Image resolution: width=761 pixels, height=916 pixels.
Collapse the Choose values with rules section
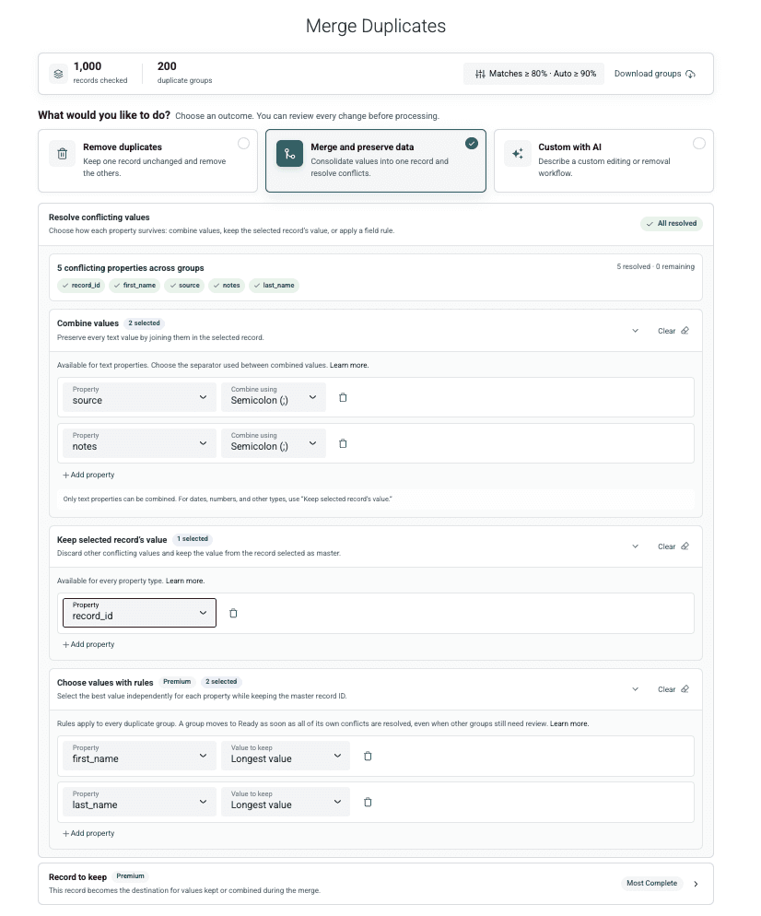pos(636,689)
